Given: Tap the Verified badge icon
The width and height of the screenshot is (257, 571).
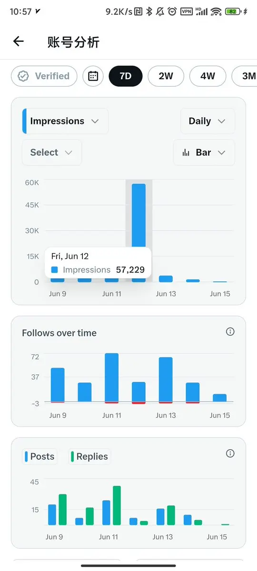Looking at the screenshot, I should [24, 76].
